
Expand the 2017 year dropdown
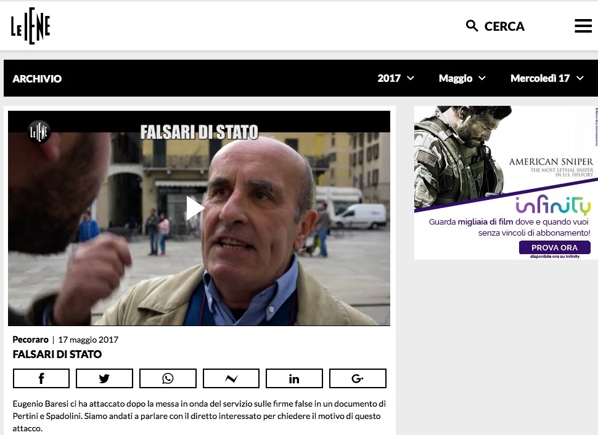point(396,78)
